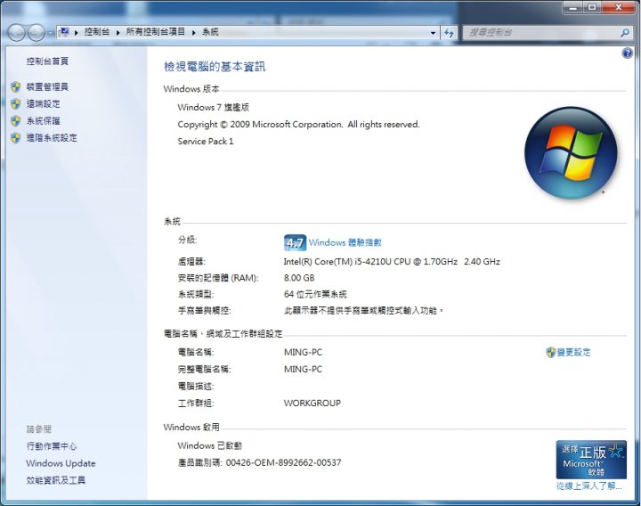Open 遠端設定 in the sidebar
The width and height of the screenshot is (641, 506).
point(44,104)
